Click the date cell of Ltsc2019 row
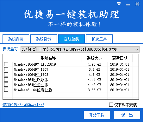Screen dimensions: 143x122 [120, 64]
